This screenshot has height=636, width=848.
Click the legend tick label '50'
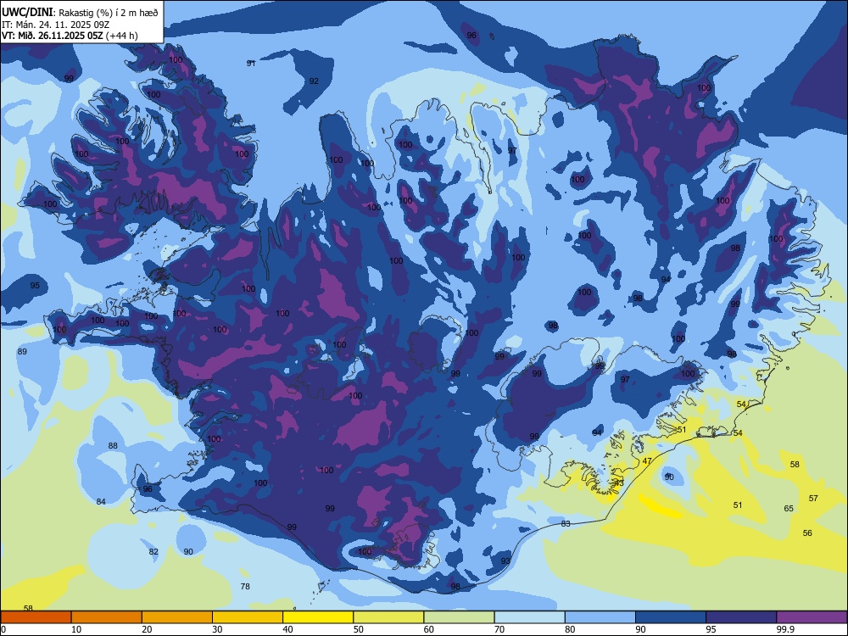coord(359,629)
